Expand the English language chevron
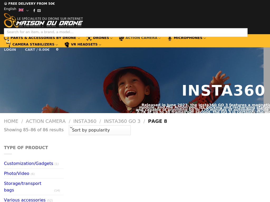 point(27,11)
